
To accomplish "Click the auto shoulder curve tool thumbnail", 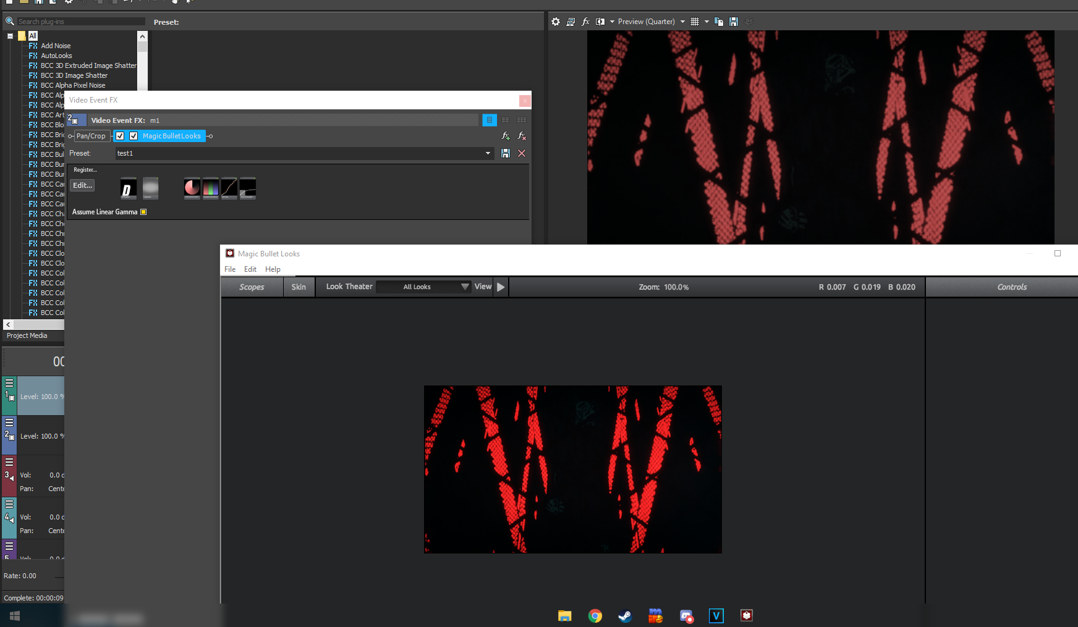I will [x=248, y=188].
